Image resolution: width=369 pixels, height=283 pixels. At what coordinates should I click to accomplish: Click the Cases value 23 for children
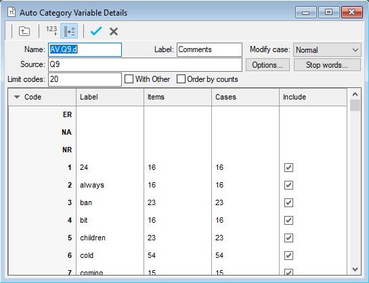[219, 238]
